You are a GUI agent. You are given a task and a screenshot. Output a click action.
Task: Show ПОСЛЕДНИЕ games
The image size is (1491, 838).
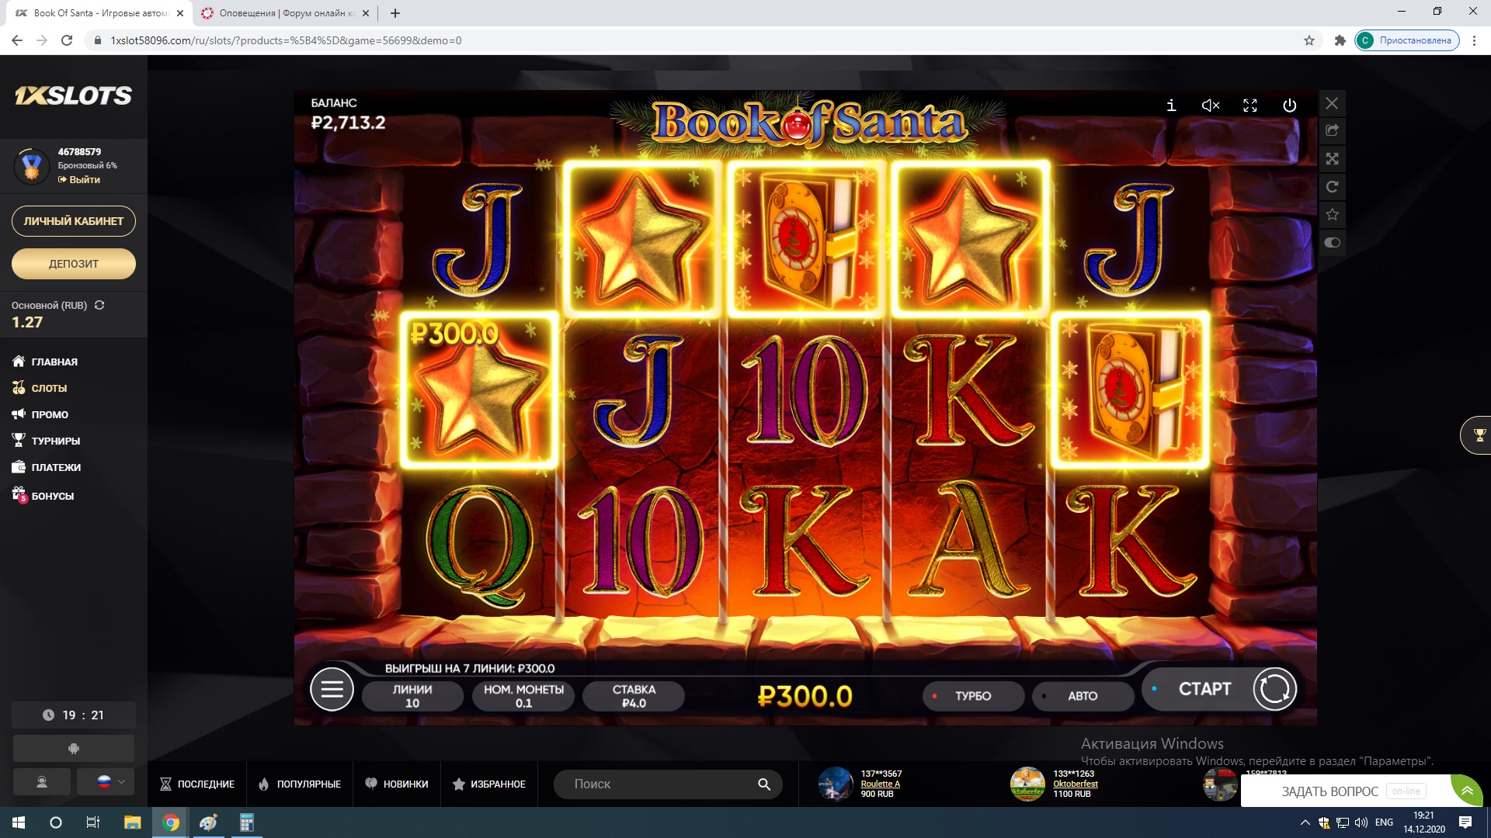pyautogui.click(x=197, y=784)
